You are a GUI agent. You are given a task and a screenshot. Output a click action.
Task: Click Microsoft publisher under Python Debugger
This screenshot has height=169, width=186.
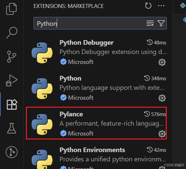81,62
